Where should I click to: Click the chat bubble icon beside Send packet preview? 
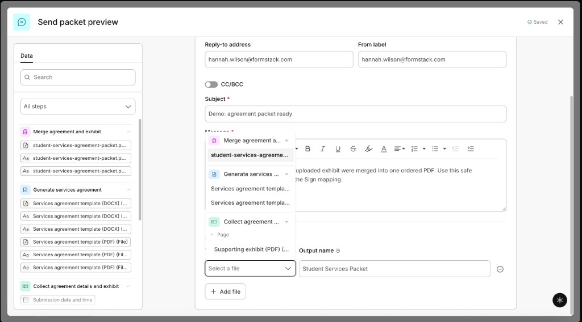coord(22,22)
